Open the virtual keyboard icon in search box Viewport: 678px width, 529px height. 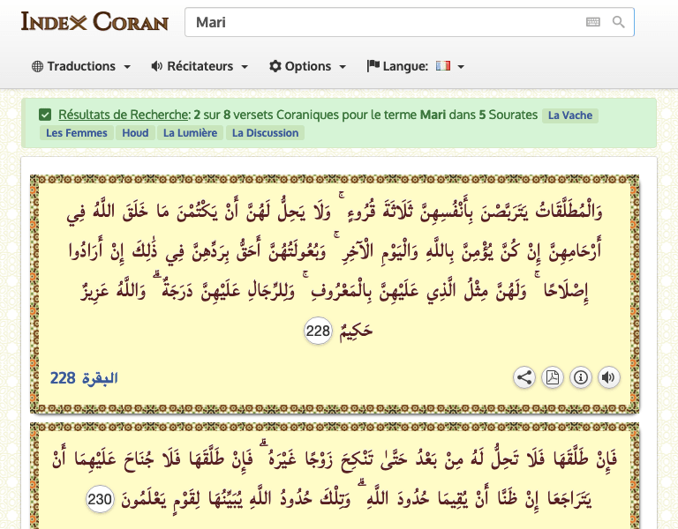click(x=593, y=22)
